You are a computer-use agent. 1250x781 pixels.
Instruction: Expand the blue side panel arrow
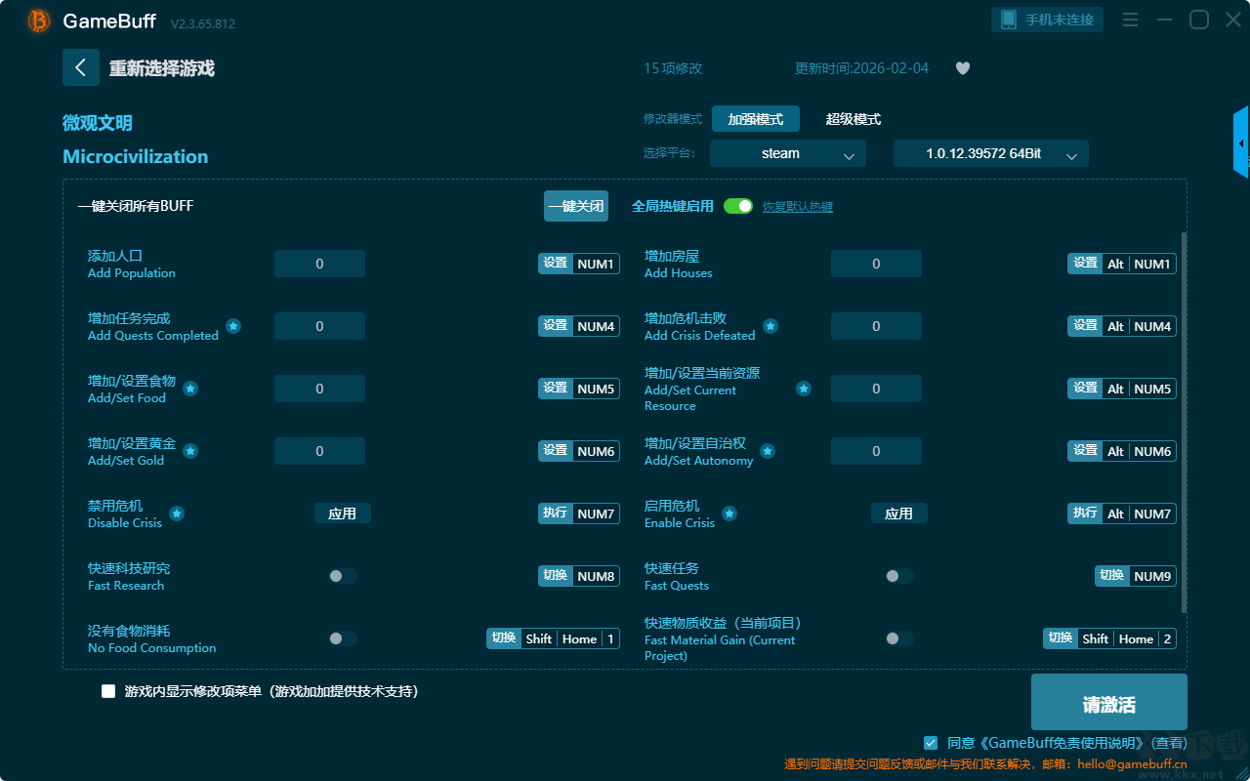click(1241, 143)
